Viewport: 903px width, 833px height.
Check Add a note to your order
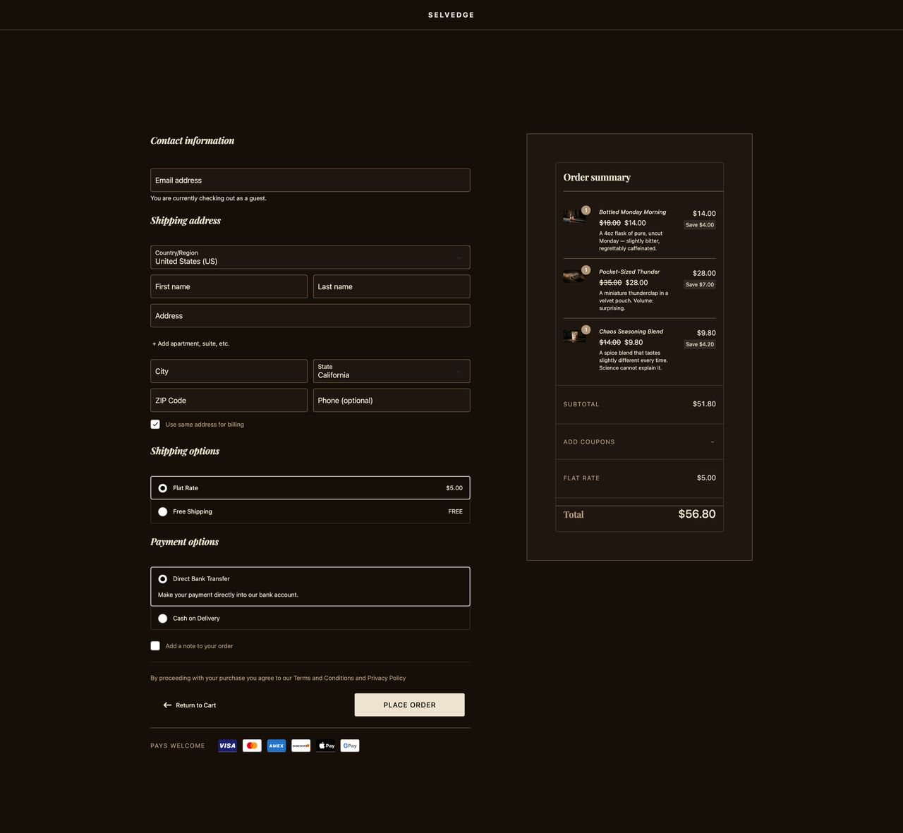155,646
